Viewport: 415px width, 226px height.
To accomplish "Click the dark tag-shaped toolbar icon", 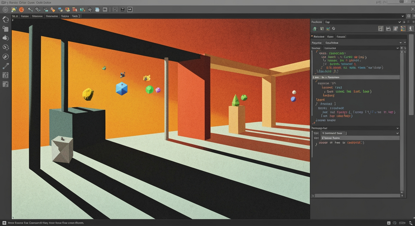I will [37, 10].
